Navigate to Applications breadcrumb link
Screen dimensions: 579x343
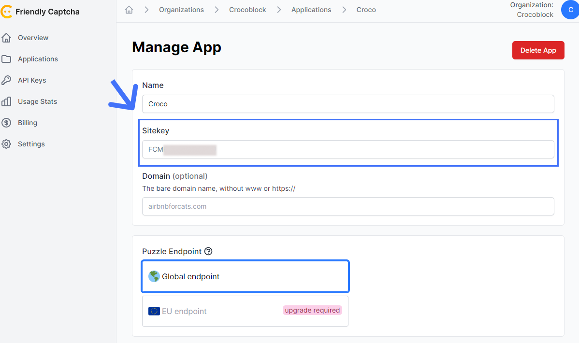point(311,10)
